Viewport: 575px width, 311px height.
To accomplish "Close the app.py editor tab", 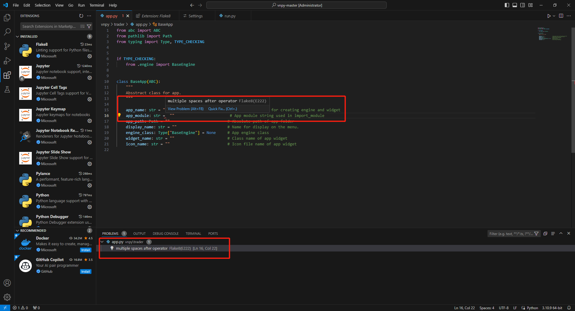I will [128, 16].
